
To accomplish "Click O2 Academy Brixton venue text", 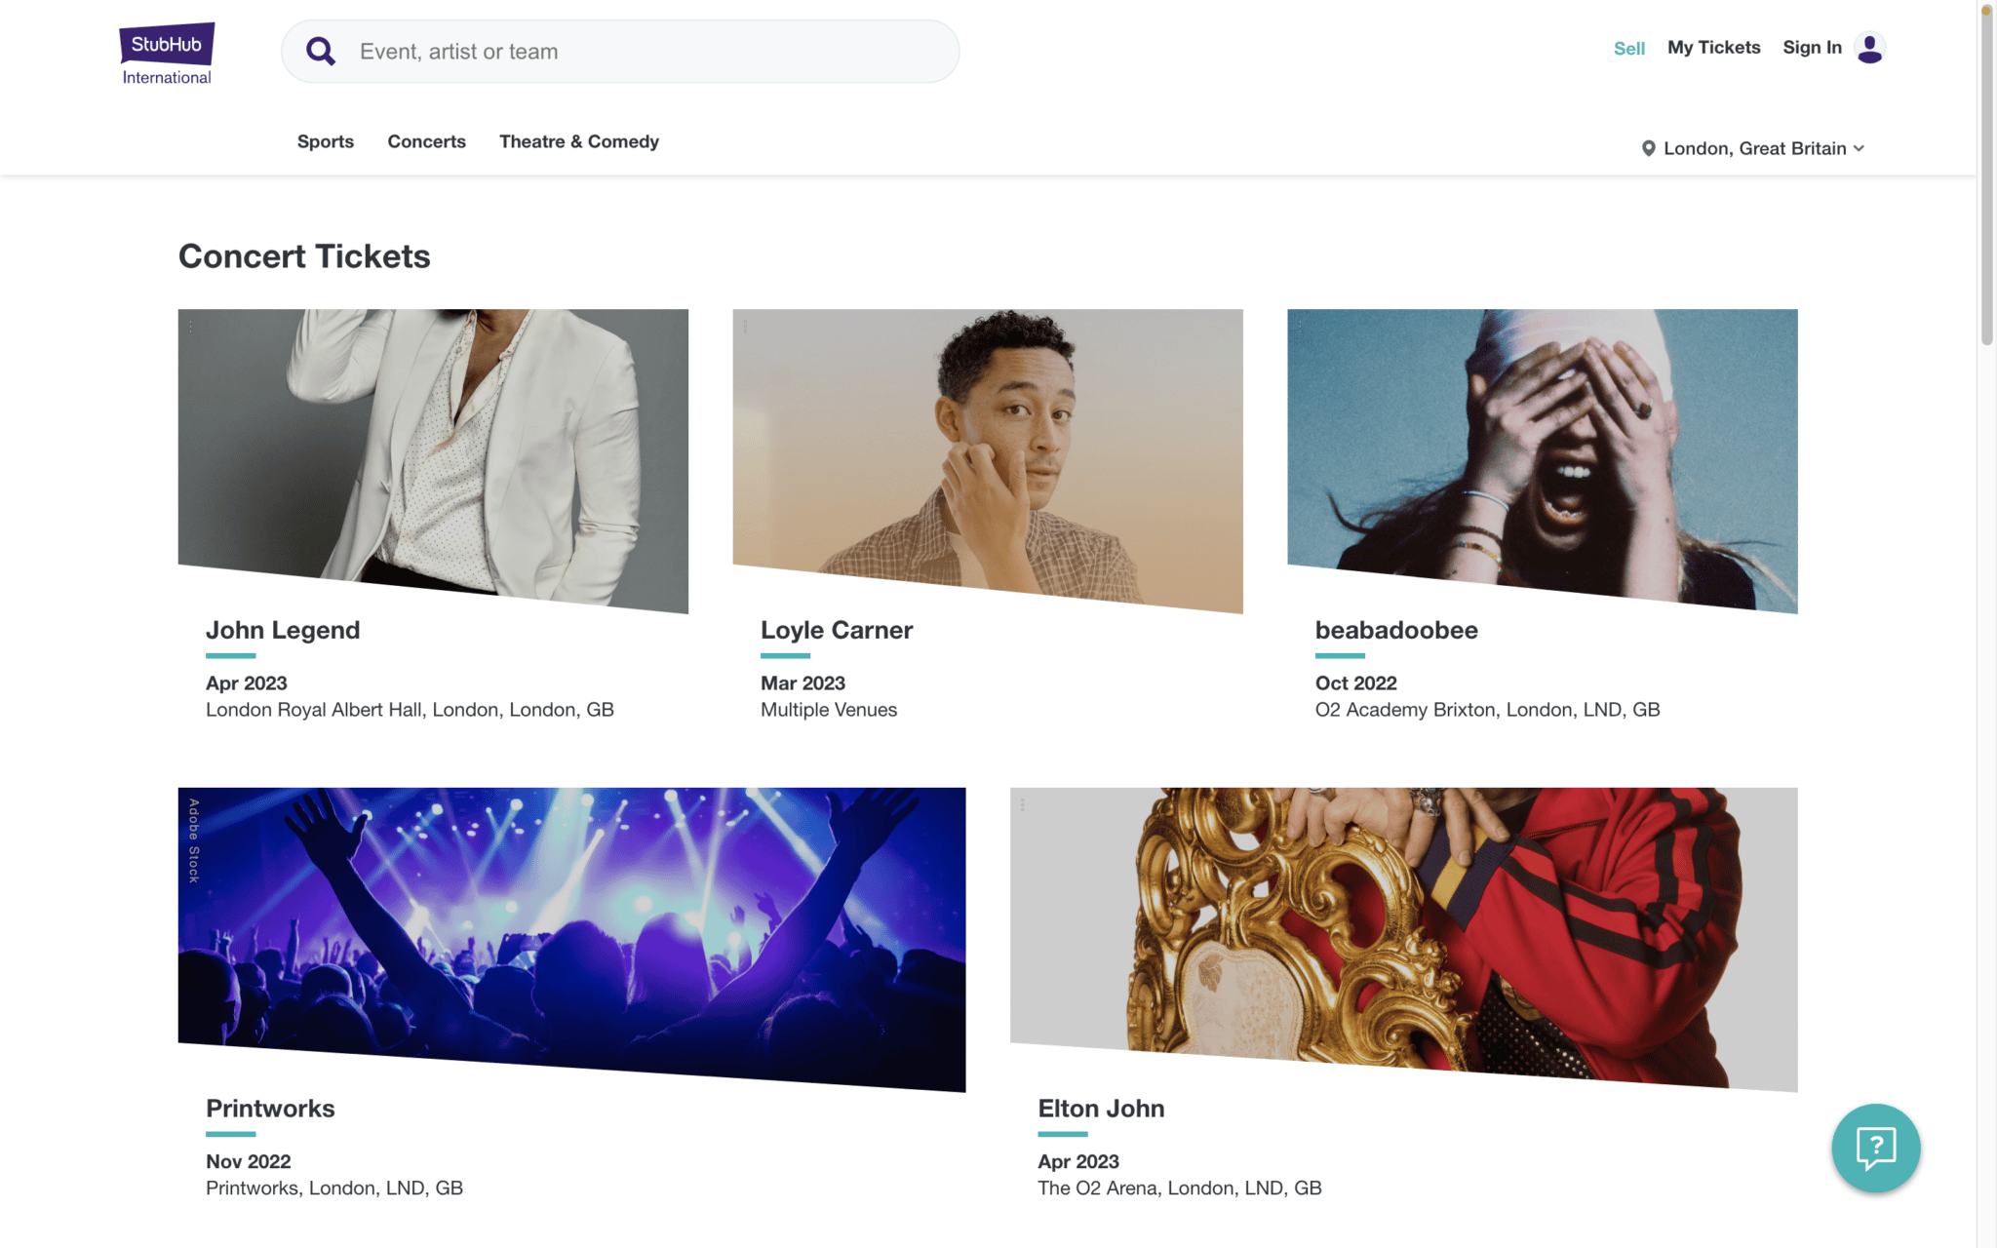I will tap(1487, 710).
